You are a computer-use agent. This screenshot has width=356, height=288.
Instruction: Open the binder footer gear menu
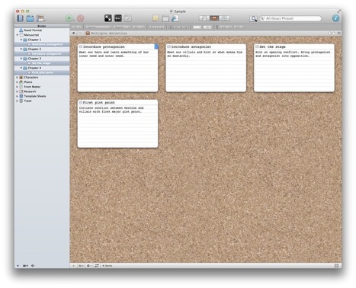[x=33, y=266]
